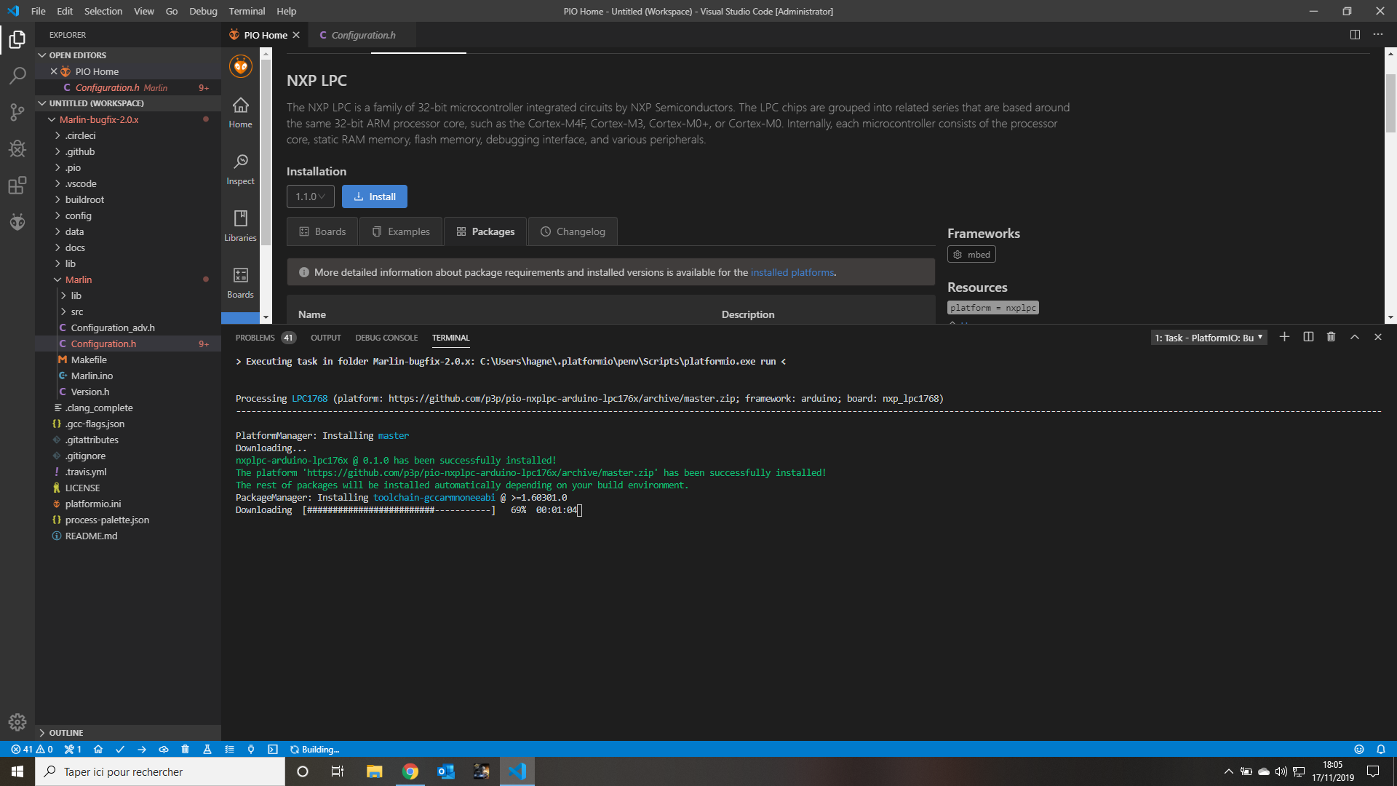Open the Search view icon
This screenshot has height=786, width=1397.
coord(17,76)
